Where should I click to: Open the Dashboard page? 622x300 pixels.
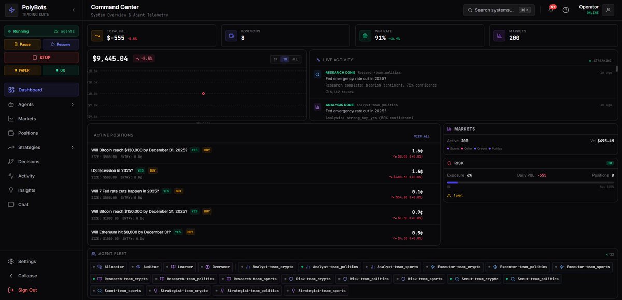pos(41,90)
